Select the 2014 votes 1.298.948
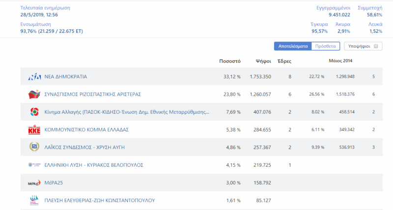 point(345,77)
